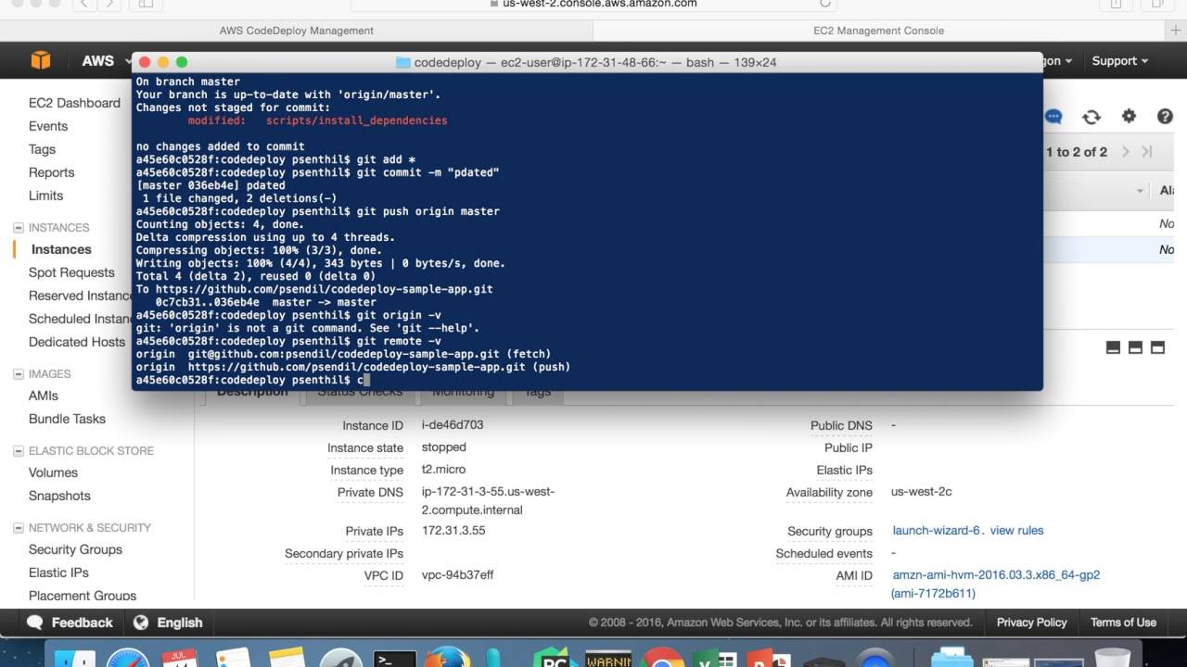
Task: Open Elastic IPs in sidebar
Action: (58, 573)
